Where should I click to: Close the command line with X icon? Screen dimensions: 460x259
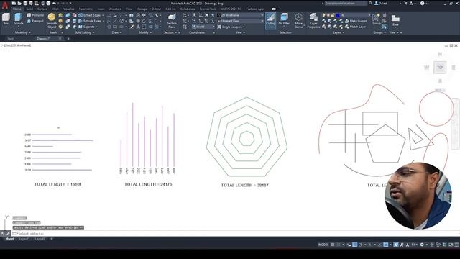pos(2,233)
